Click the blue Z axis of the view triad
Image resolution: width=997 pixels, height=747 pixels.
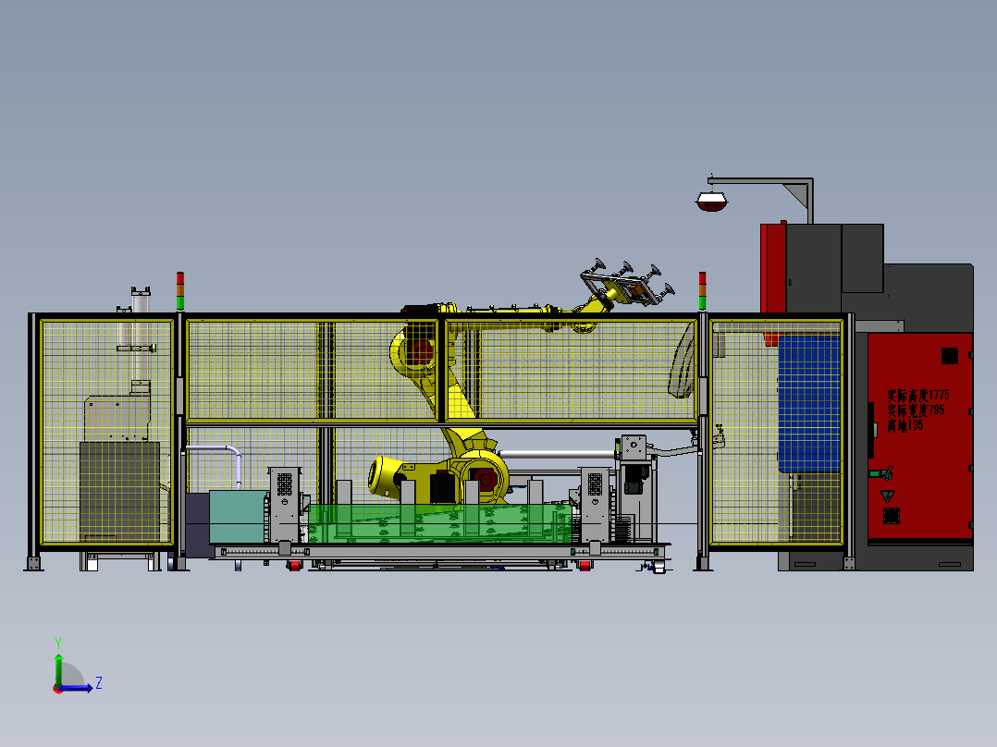click(x=76, y=688)
